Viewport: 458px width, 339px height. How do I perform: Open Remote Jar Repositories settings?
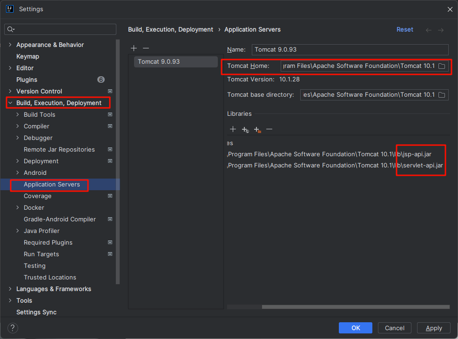pos(59,149)
